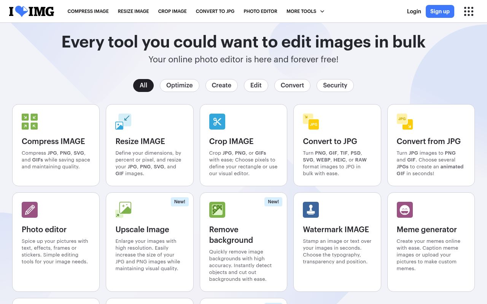This screenshot has height=304, width=487.
Task: Select the Optimize filter tab
Action: click(179, 85)
